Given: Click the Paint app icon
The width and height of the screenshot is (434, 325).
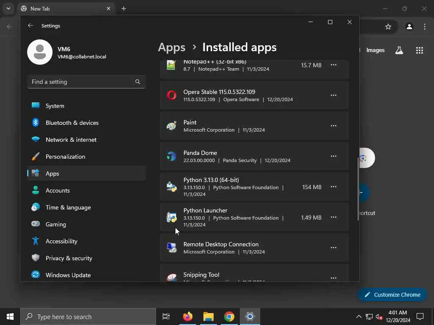Looking at the screenshot, I should [x=171, y=126].
